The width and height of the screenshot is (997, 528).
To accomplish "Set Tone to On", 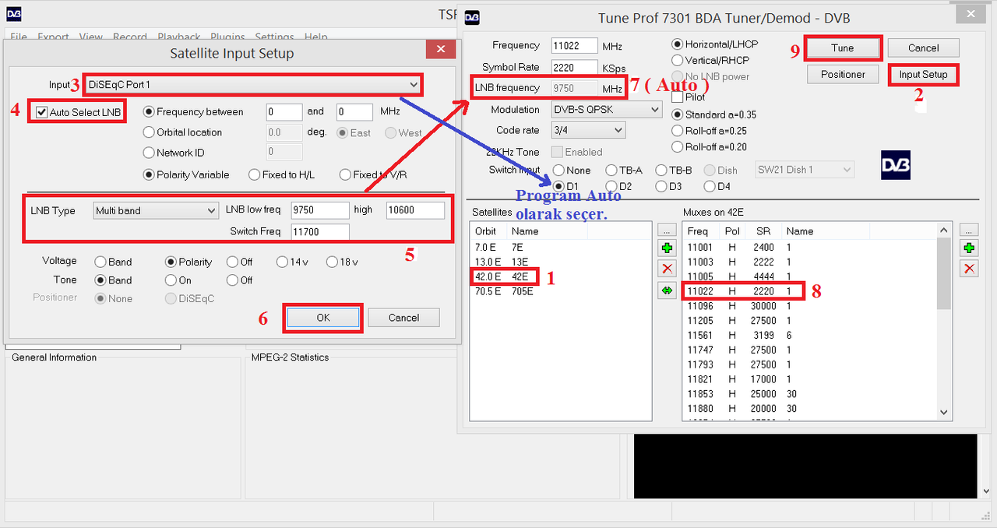I will (x=171, y=280).
